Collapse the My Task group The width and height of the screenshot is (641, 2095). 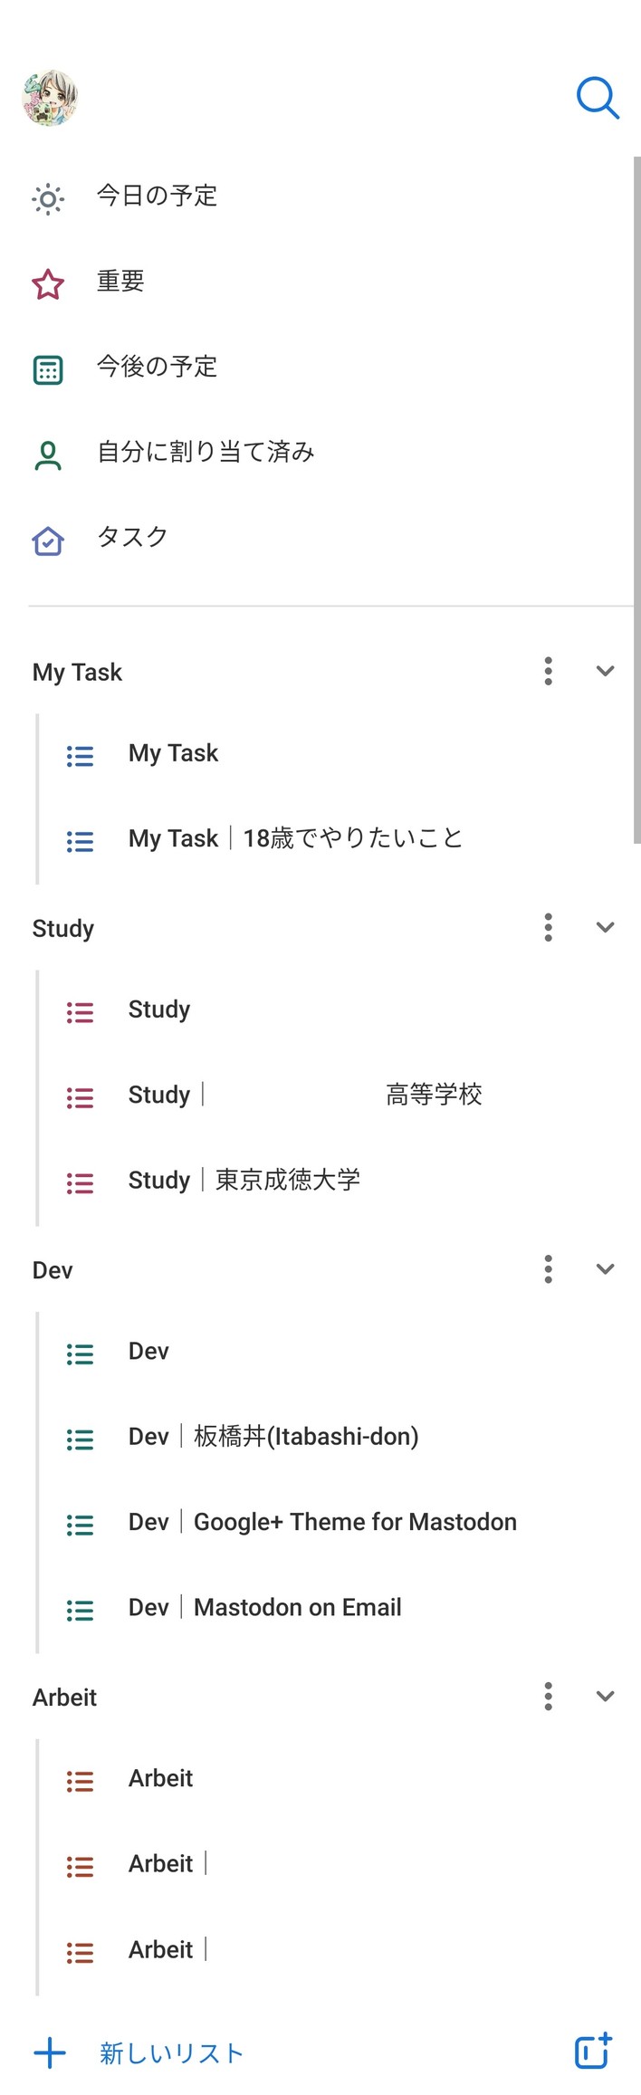[606, 671]
